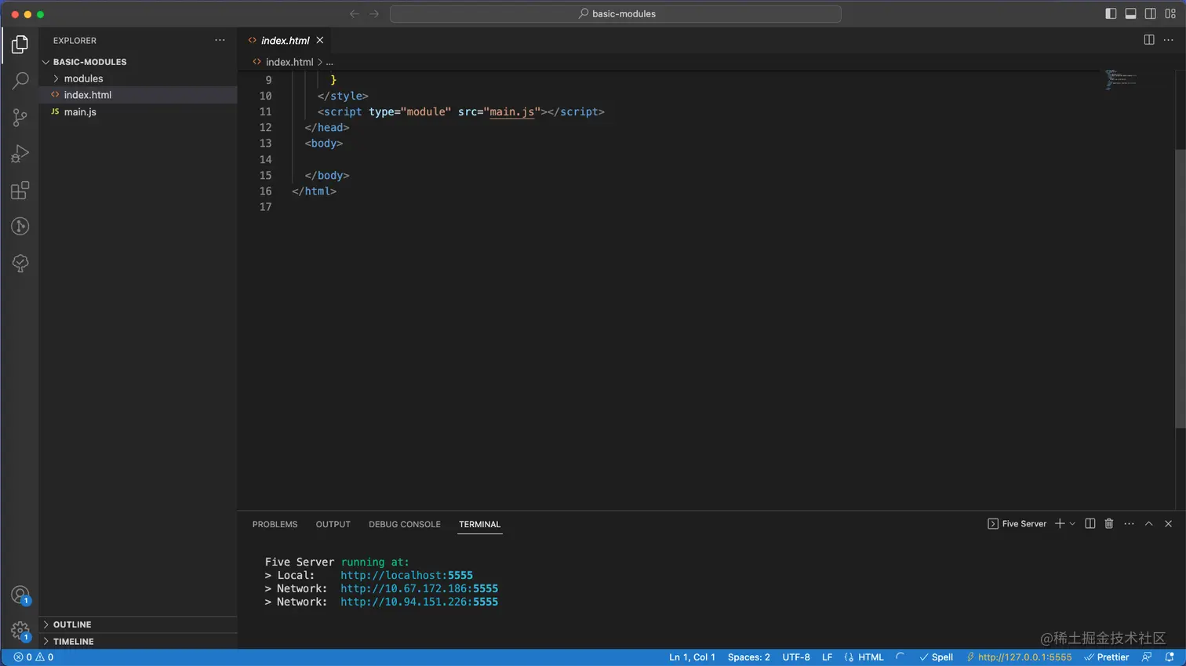Open the Source Control view
Viewport: 1186px width, 666px height.
(20, 118)
